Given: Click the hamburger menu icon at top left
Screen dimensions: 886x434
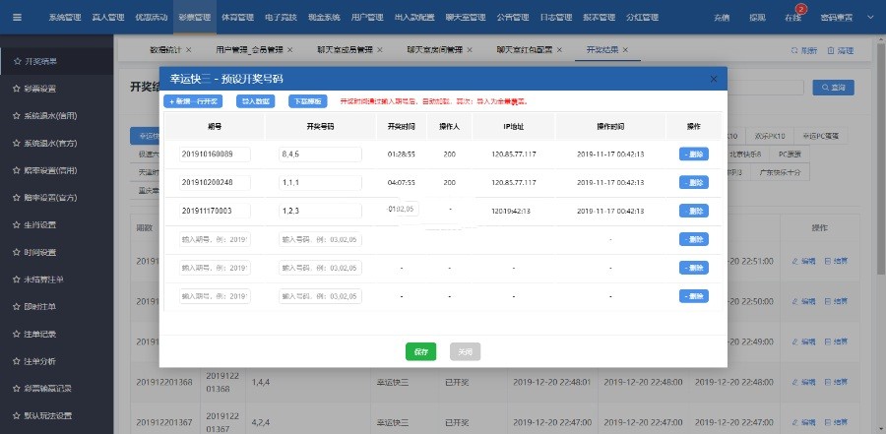Looking at the screenshot, I should tap(17, 18).
